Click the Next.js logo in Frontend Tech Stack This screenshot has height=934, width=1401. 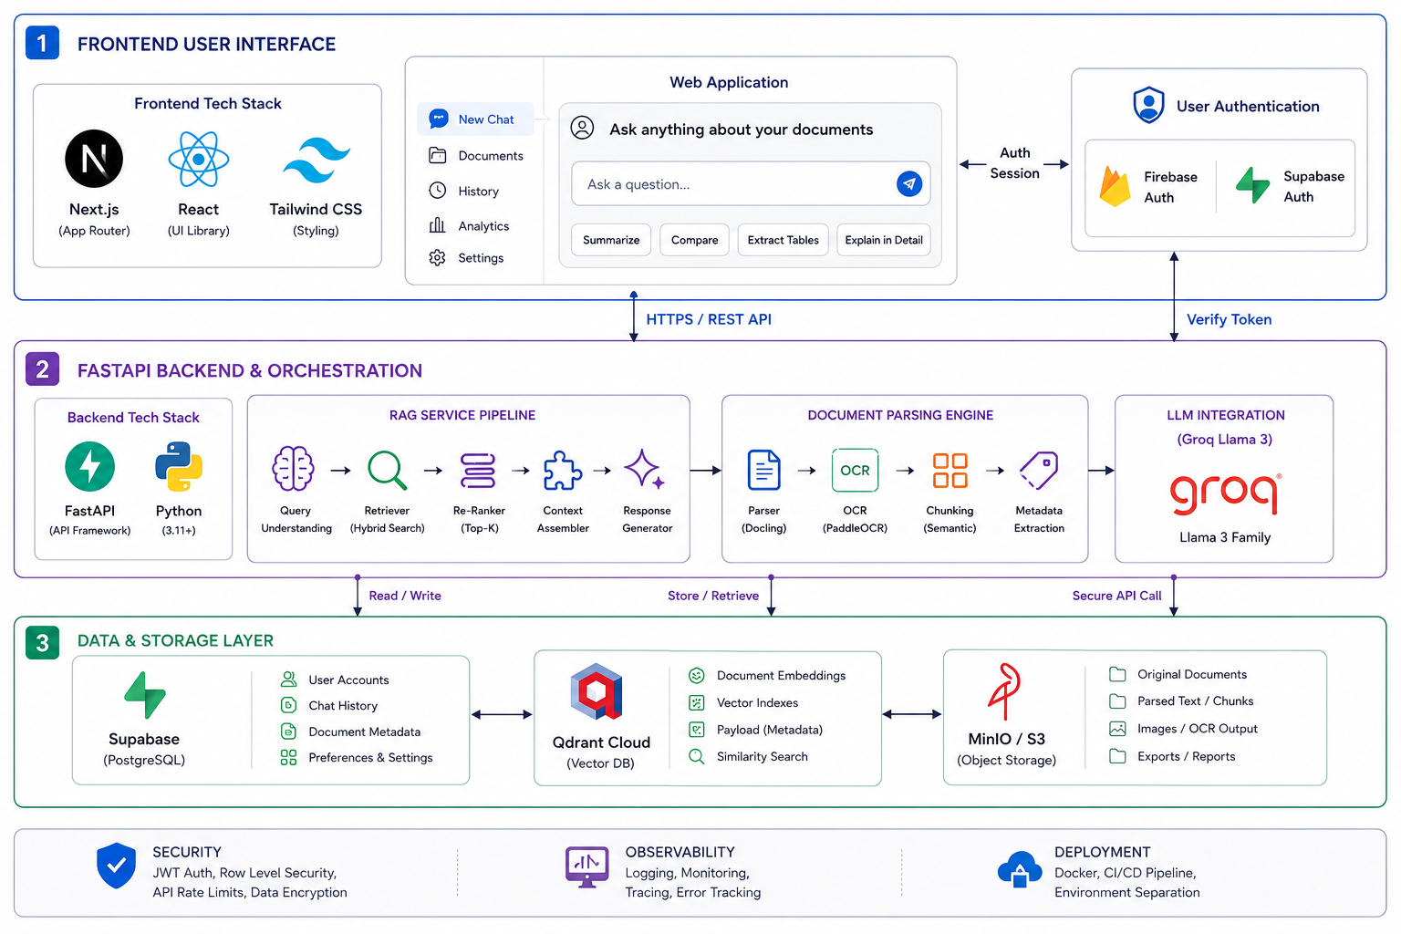tap(94, 159)
